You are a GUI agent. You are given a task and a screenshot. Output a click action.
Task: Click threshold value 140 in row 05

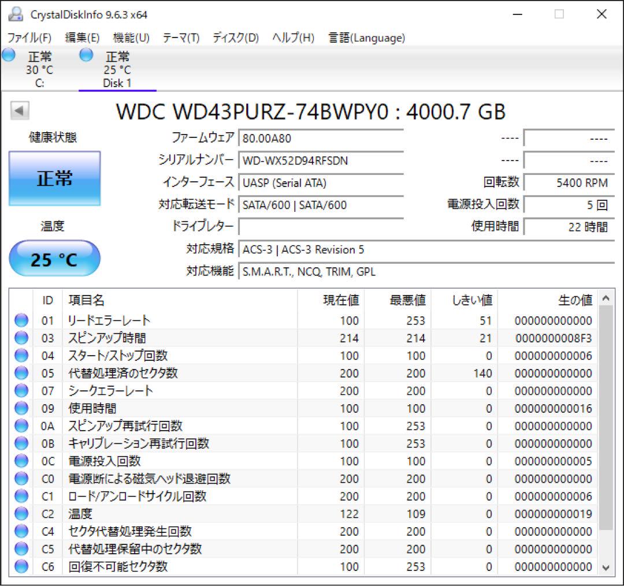pyautogui.click(x=482, y=374)
